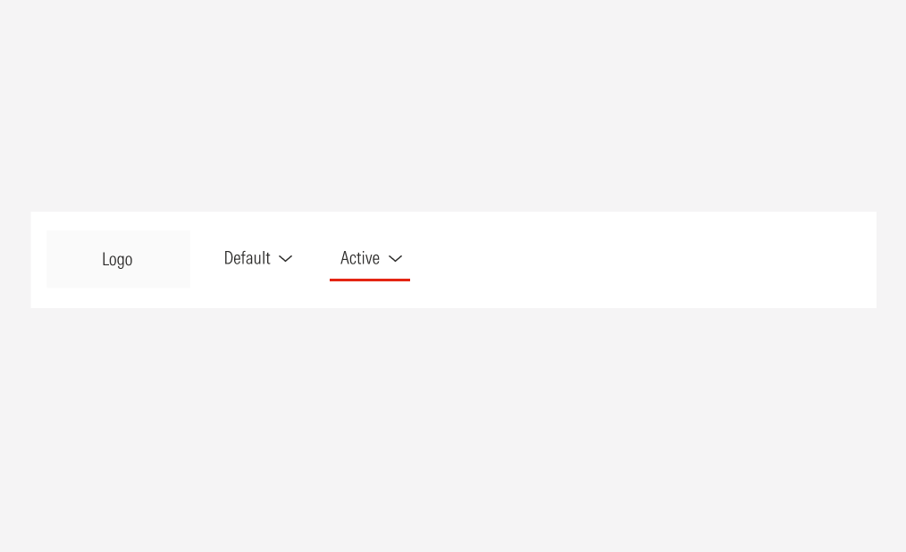Select the Active navigation menu item

pyautogui.click(x=360, y=258)
